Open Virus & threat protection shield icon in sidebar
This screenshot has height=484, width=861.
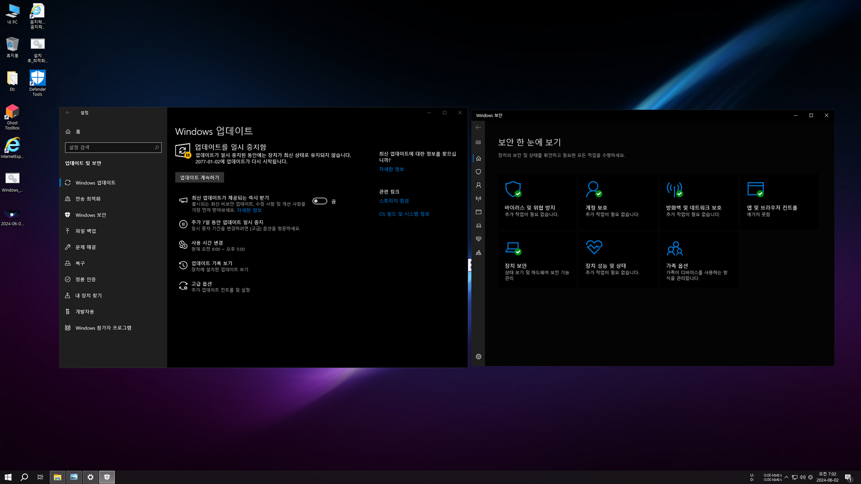pyautogui.click(x=479, y=172)
